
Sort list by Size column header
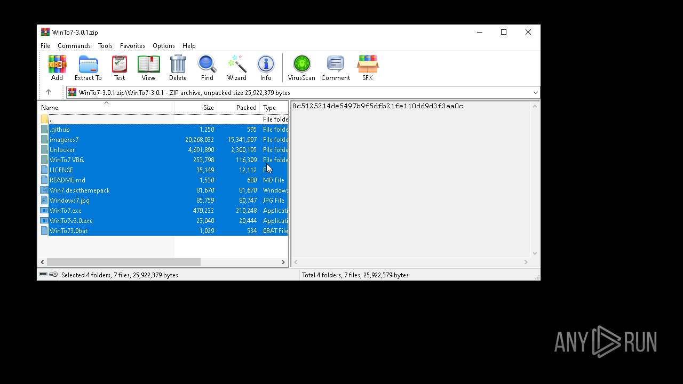(x=196, y=107)
